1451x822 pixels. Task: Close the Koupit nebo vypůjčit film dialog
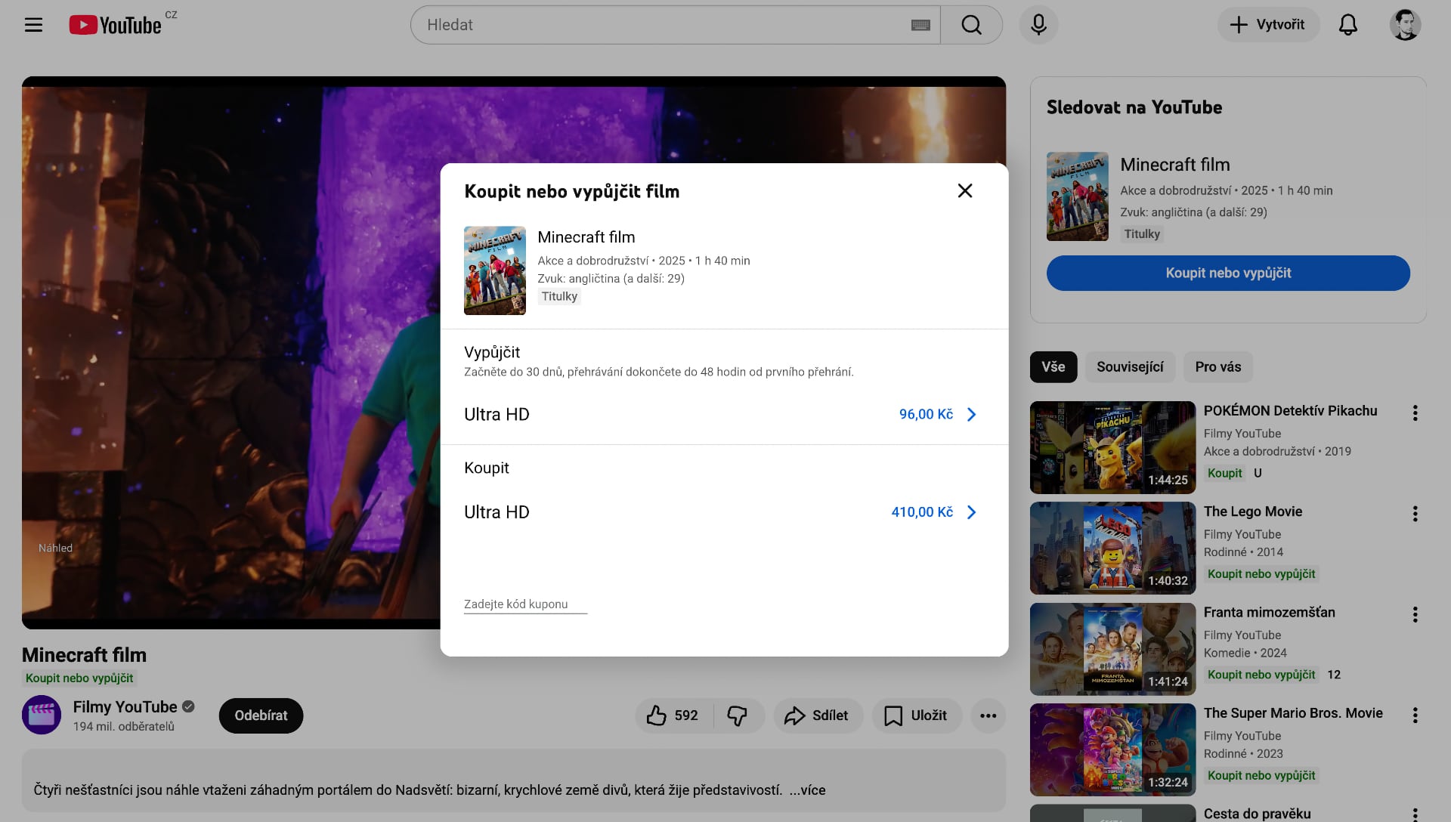point(964,190)
